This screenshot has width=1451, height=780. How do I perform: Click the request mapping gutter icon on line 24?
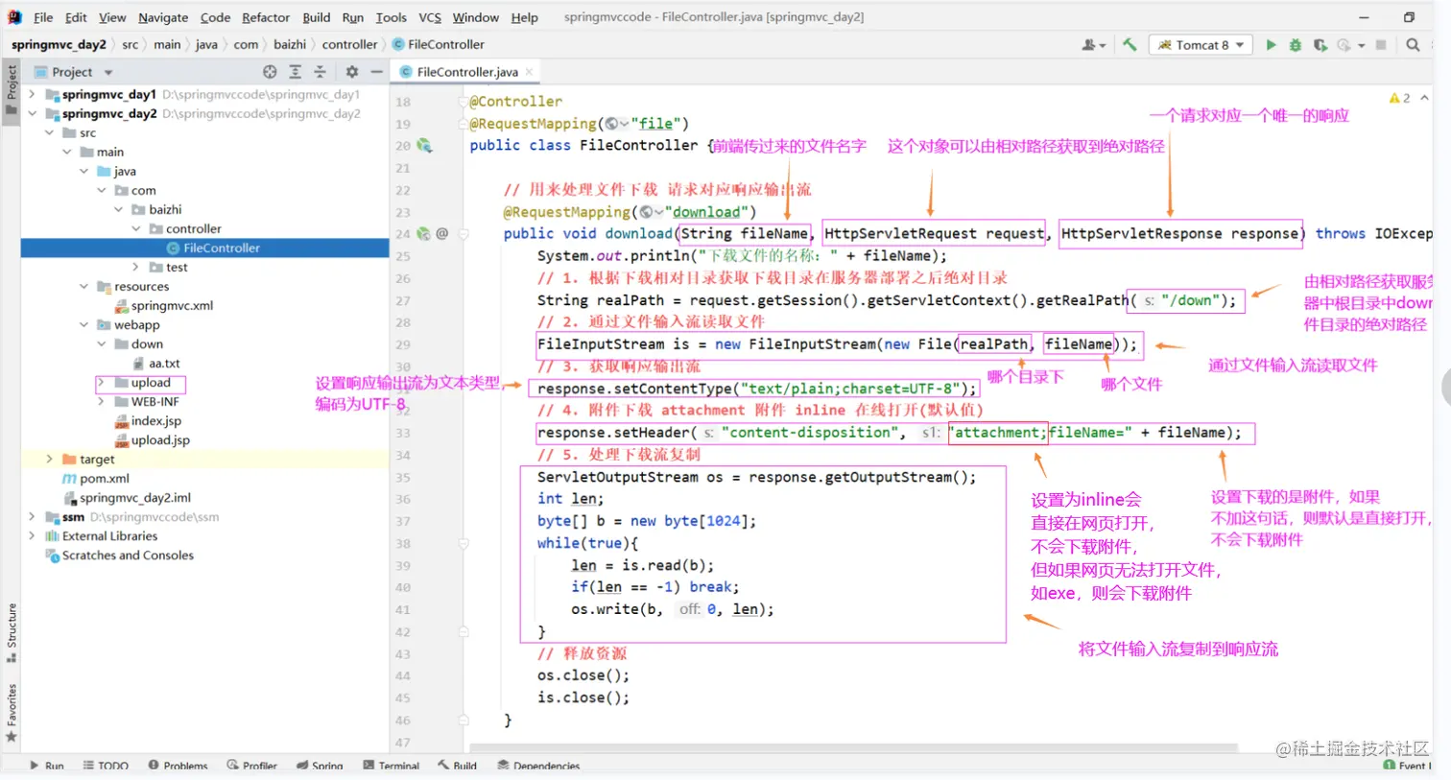(x=423, y=233)
